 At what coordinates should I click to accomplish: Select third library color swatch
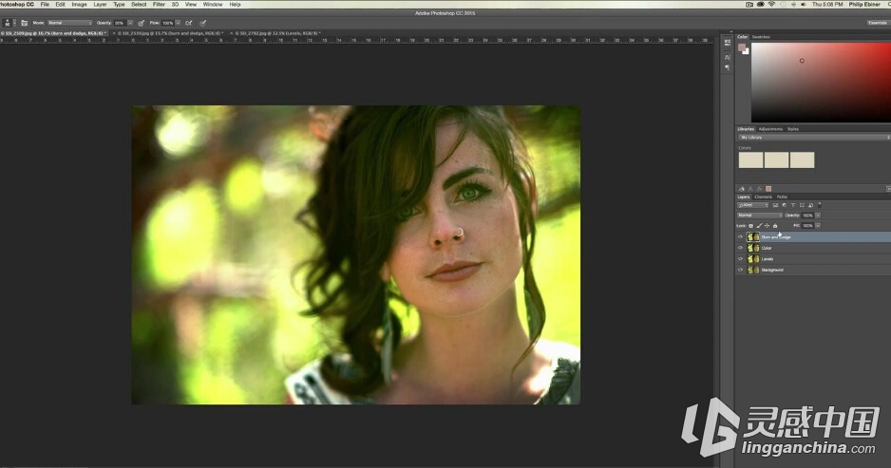coord(802,160)
